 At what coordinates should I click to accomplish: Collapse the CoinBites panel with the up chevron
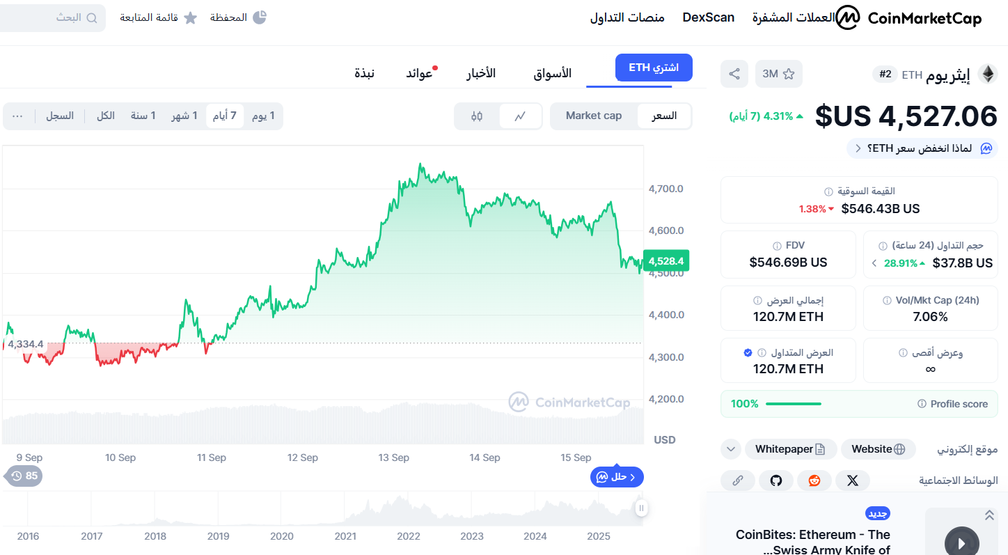989,515
